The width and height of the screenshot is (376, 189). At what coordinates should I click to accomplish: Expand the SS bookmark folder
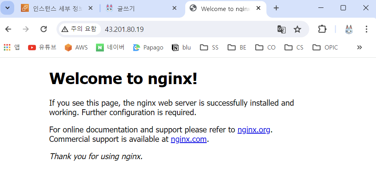point(209,47)
